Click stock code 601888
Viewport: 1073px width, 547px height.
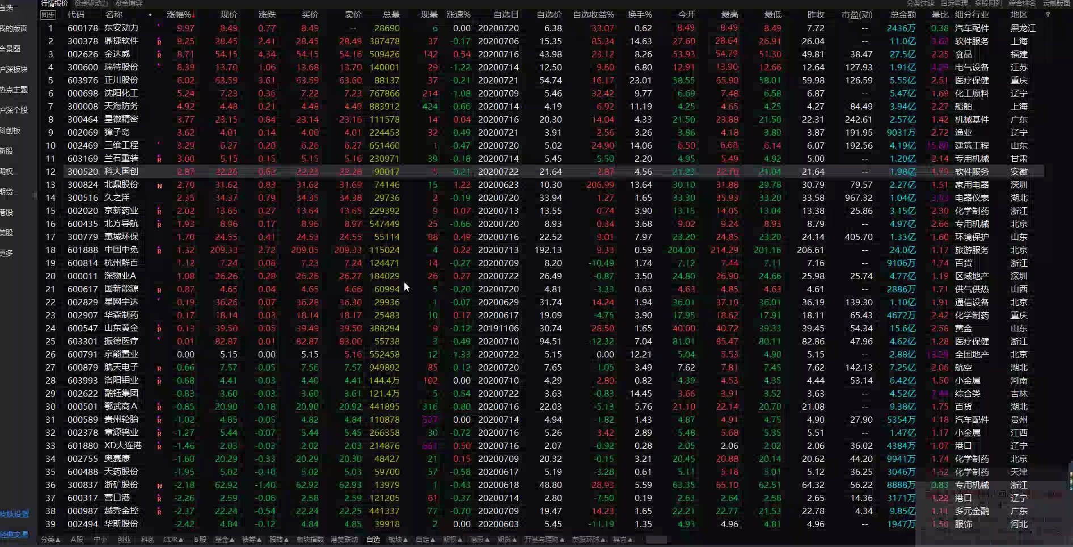coord(83,250)
